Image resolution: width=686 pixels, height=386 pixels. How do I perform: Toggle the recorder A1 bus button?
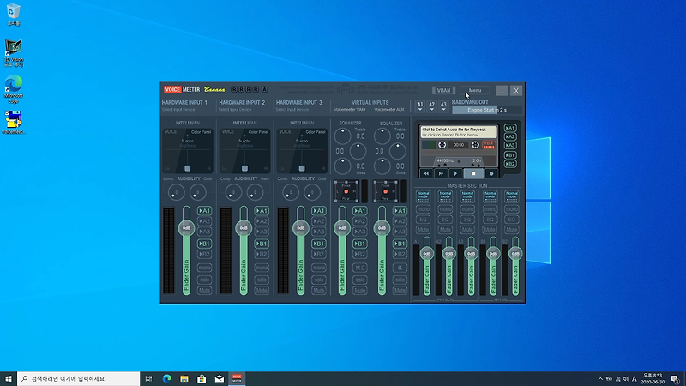510,128
